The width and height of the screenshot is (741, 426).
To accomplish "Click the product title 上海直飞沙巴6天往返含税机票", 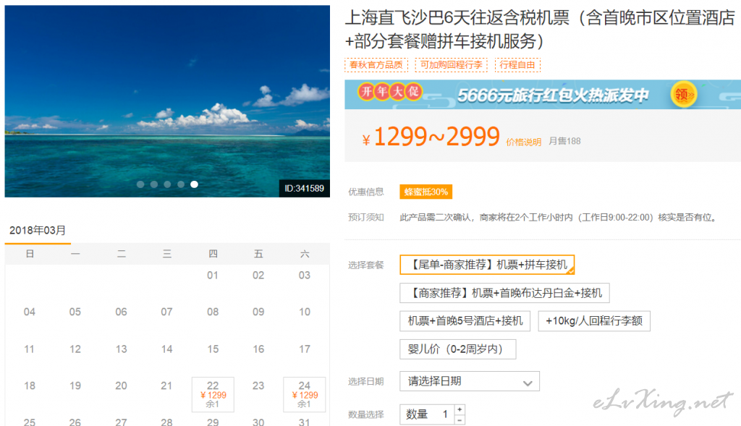I will pos(540,29).
